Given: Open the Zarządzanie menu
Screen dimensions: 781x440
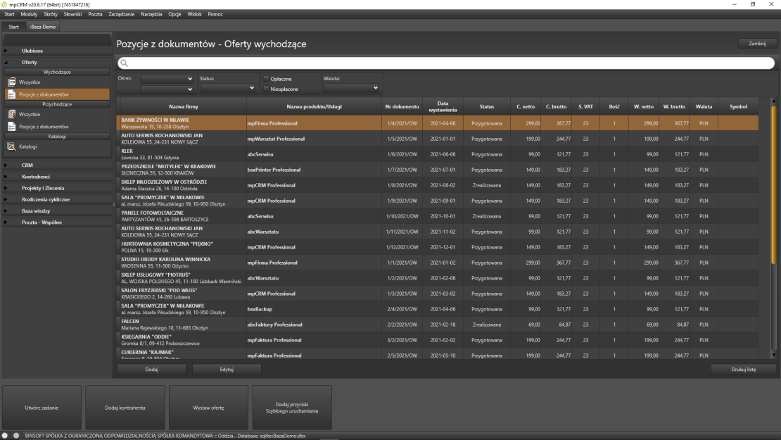Looking at the screenshot, I should click(x=122, y=15).
